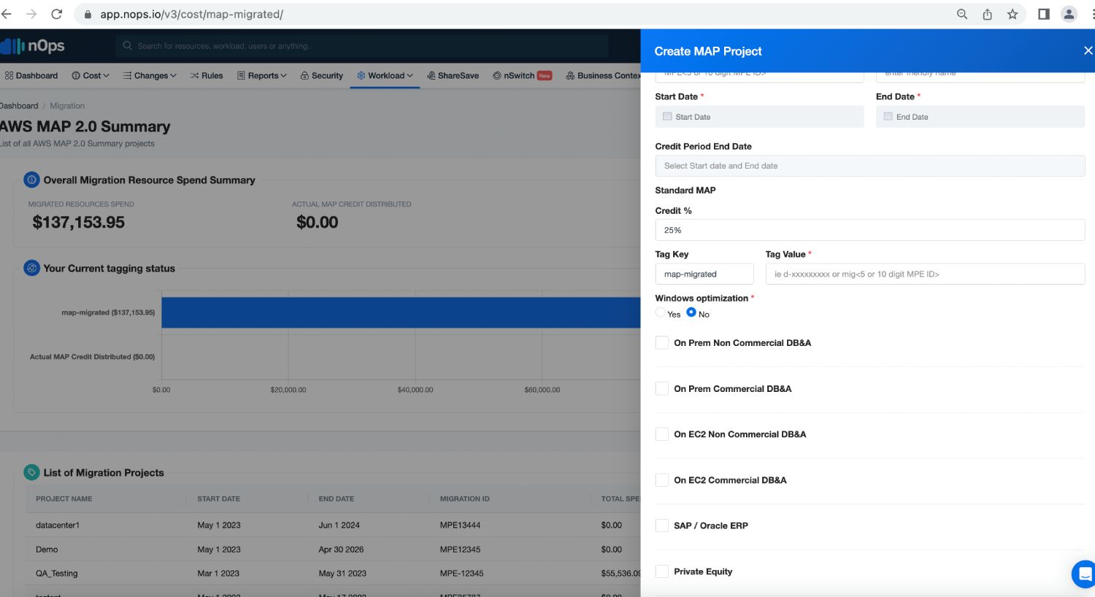Open the ShareSave nav item
The width and height of the screenshot is (1095, 597).
click(x=453, y=76)
